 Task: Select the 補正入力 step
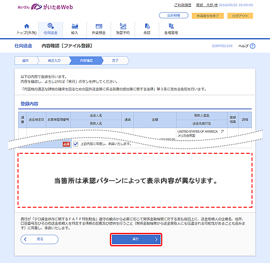[x=54, y=61]
